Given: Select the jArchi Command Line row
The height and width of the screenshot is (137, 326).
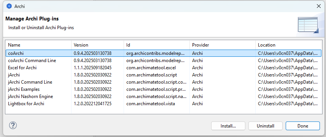Looking at the screenshot, I should (x=163, y=82).
